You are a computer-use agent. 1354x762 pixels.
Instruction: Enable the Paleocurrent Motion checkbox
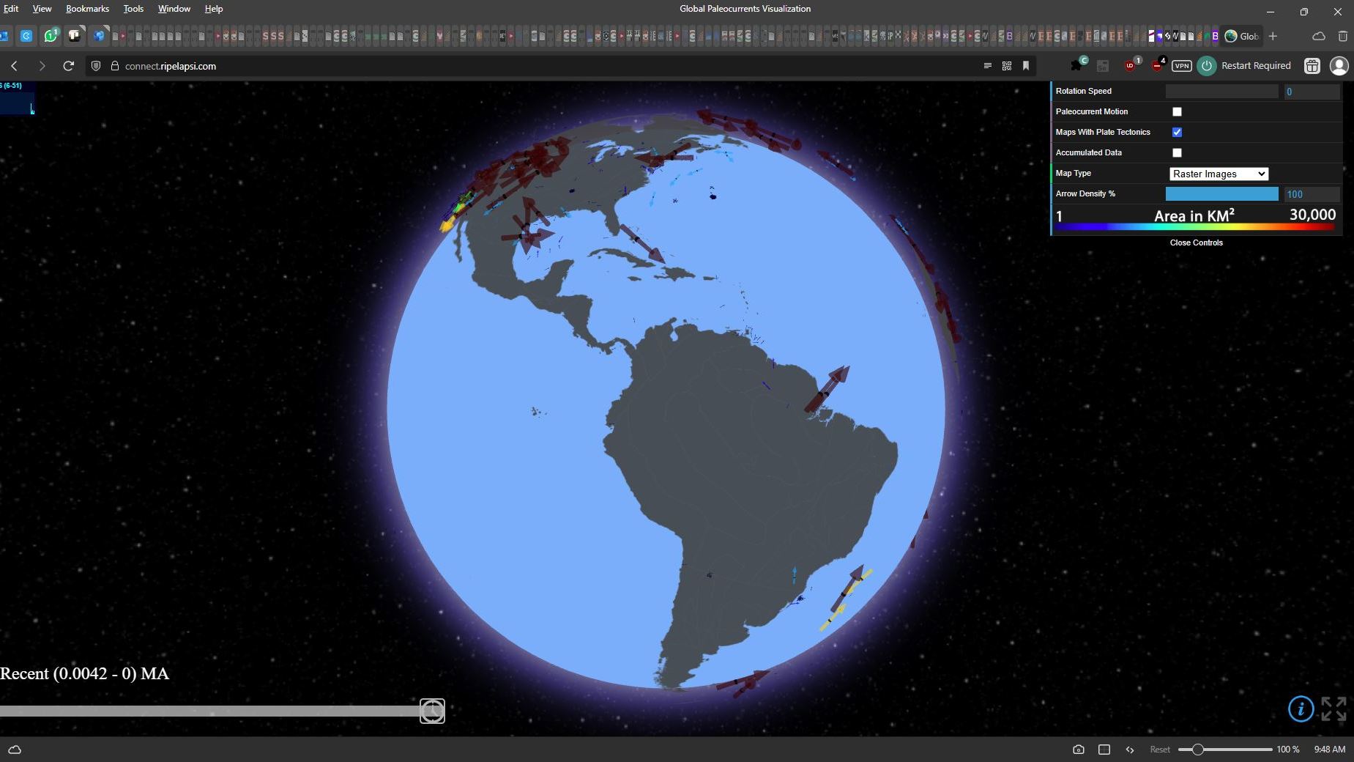coord(1177,112)
